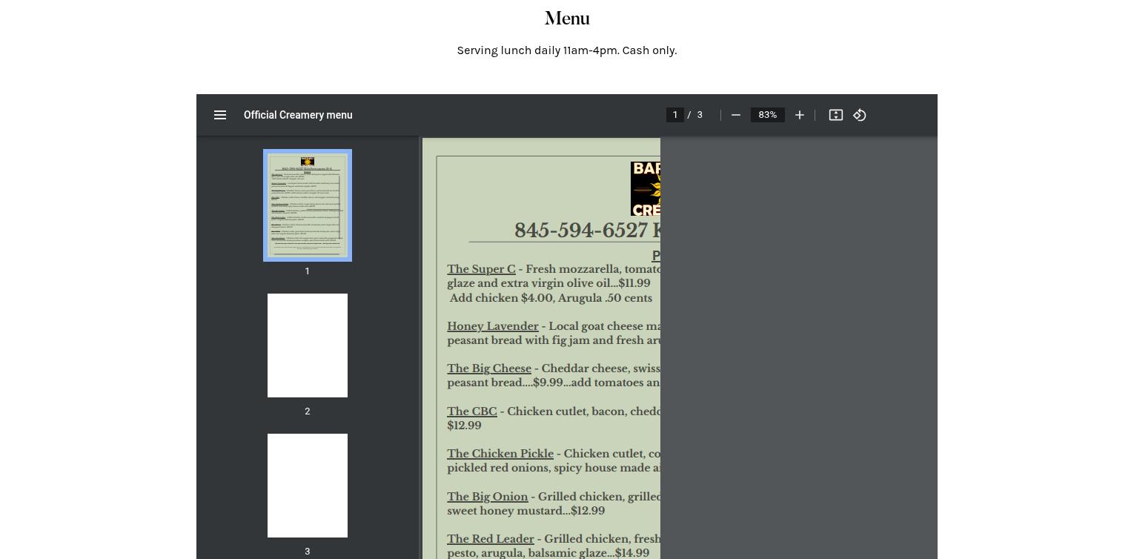Open the page 2 thumbnail
Viewport: 1134px width, 559px height.
tap(308, 345)
